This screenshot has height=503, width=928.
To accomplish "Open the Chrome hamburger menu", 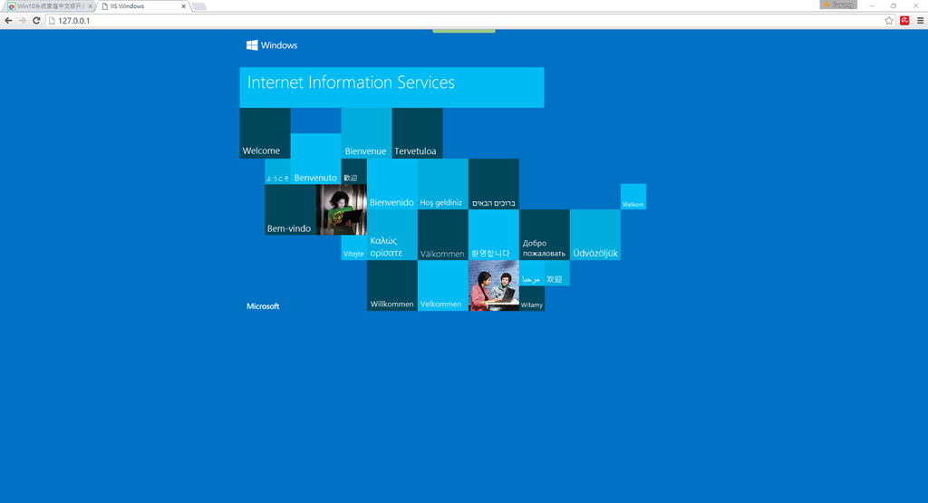I will pyautogui.click(x=921, y=21).
